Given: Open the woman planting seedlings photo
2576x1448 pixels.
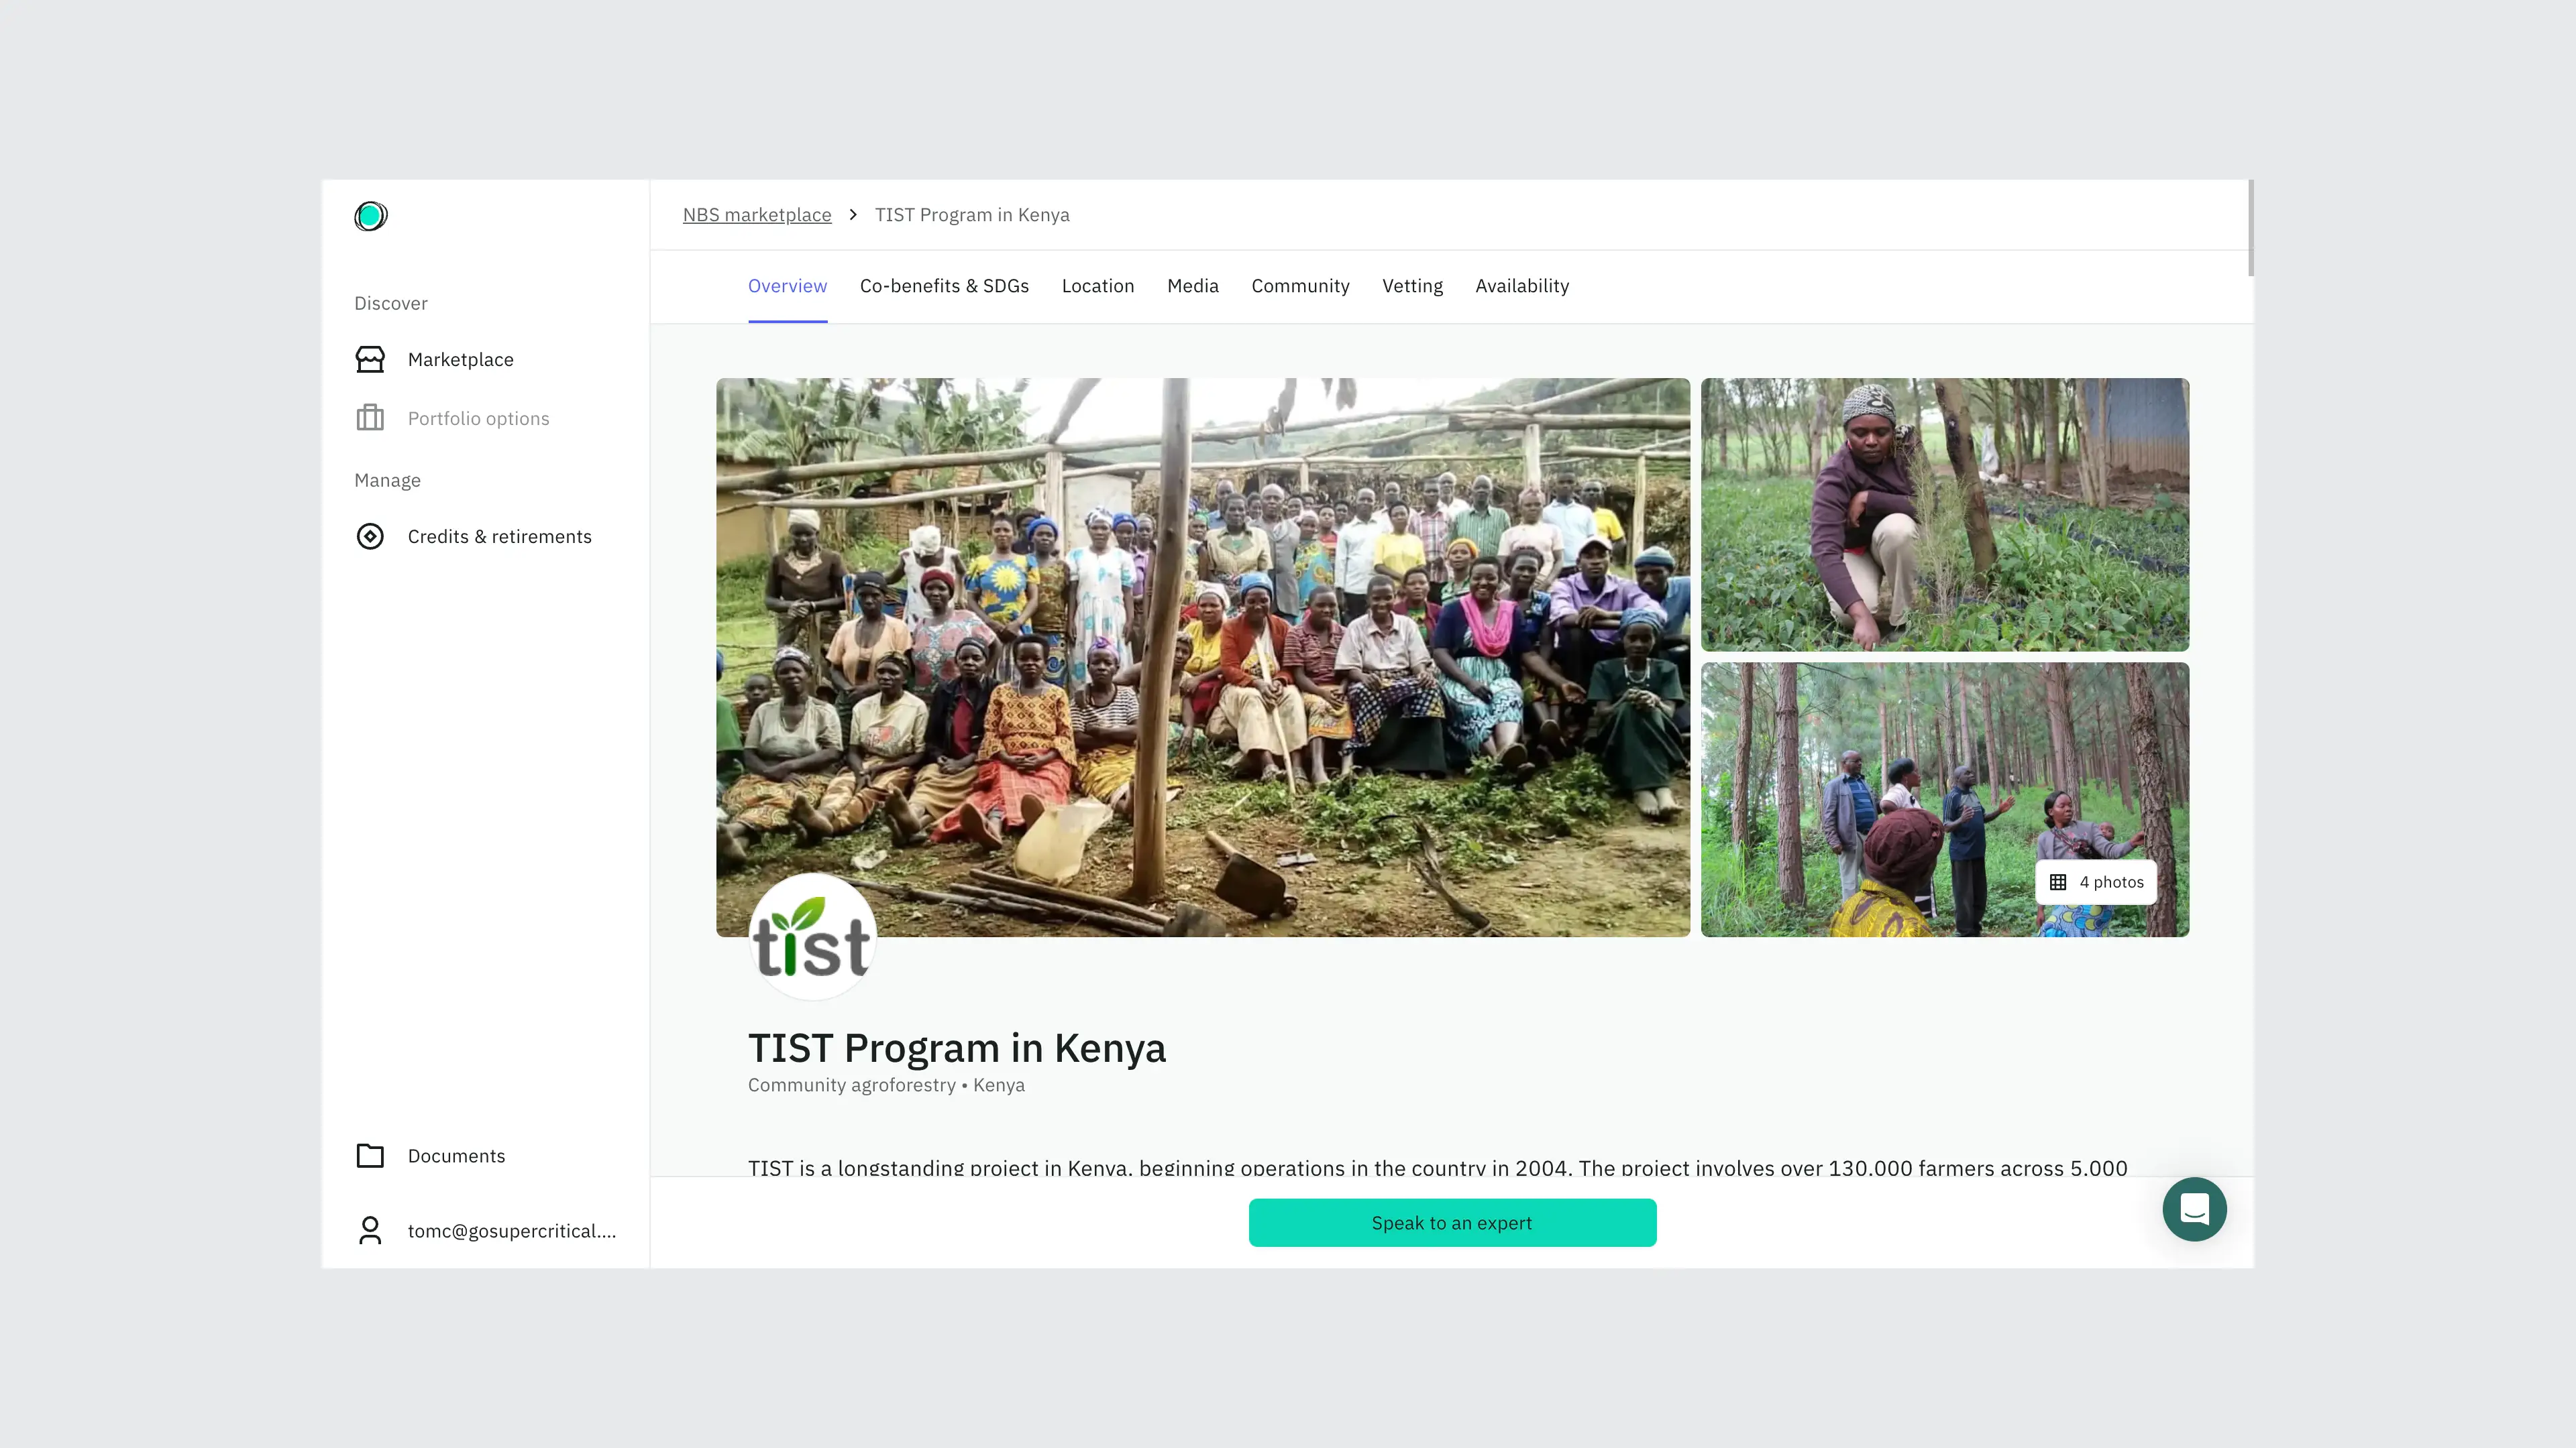Looking at the screenshot, I should 1945,515.
